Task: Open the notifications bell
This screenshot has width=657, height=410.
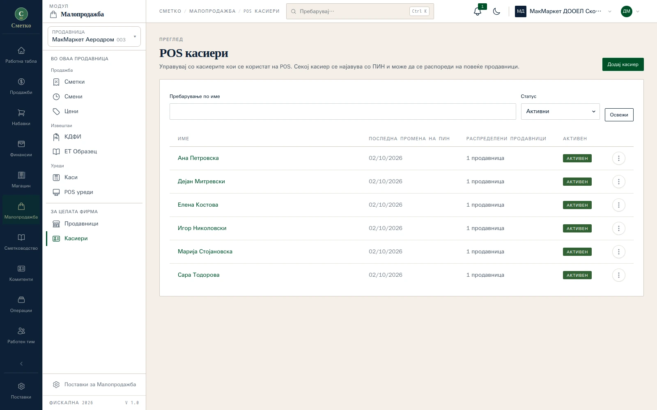Action: pos(478,11)
